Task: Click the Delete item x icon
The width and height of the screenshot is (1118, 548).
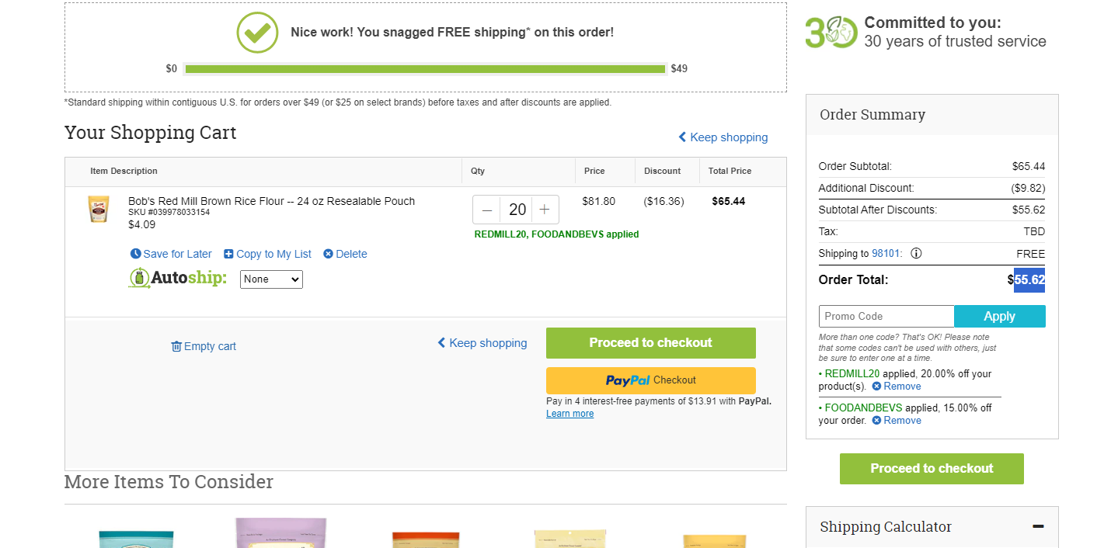Action: coord(328,254)
